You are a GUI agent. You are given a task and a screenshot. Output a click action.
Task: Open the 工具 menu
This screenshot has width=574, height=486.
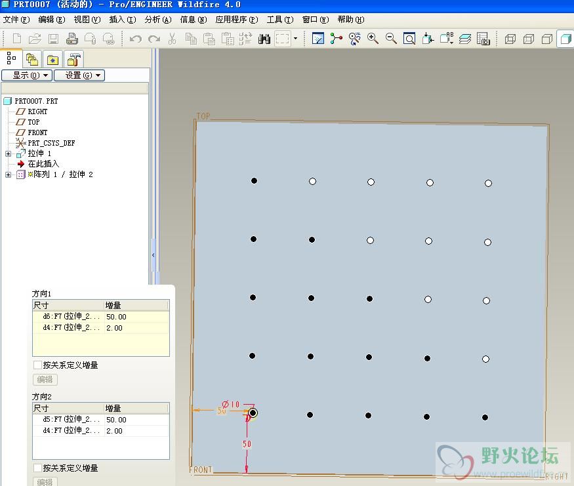(x=280, y=20)
